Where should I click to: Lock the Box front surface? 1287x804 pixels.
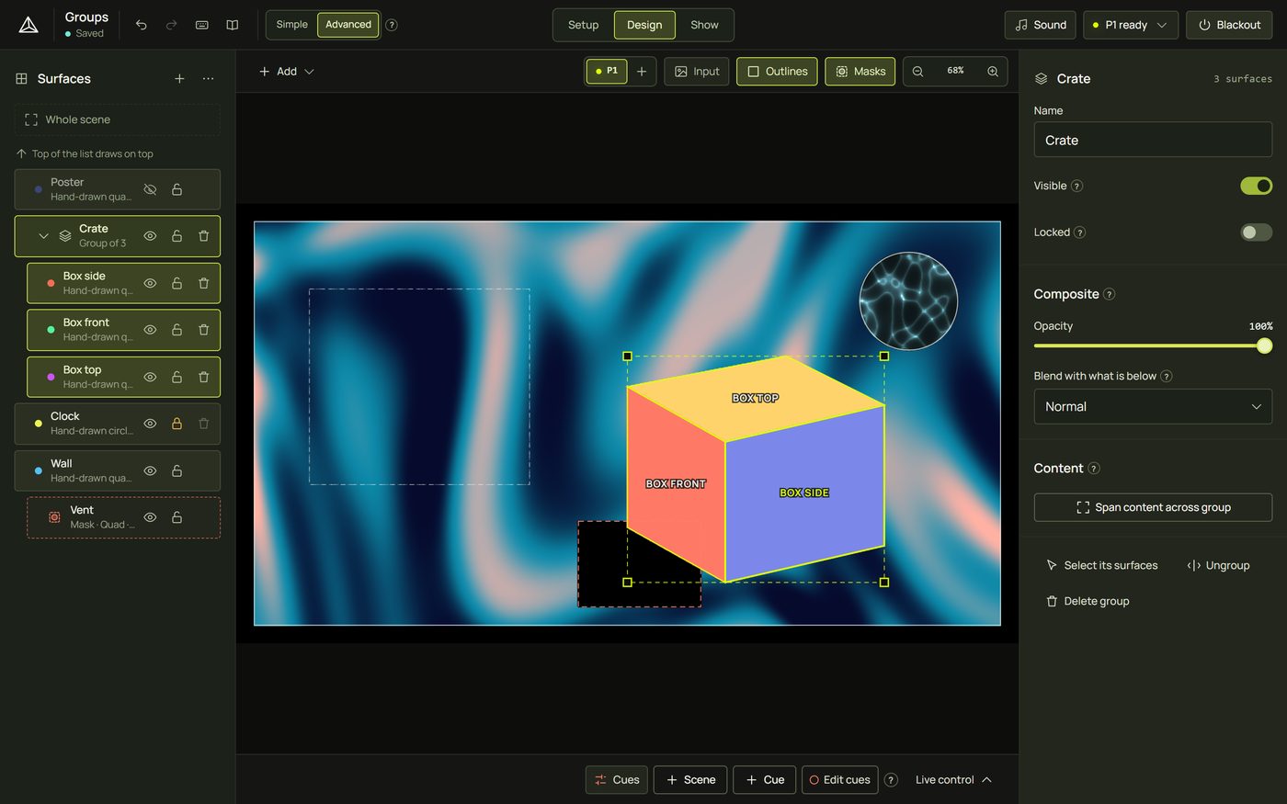pos(177,330)
